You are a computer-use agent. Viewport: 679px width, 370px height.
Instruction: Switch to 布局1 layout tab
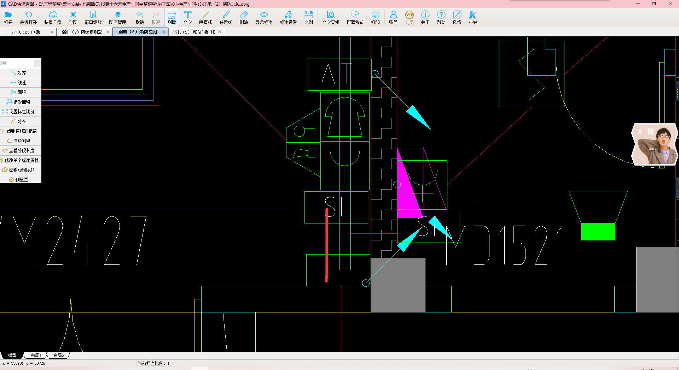pos(36,355)
